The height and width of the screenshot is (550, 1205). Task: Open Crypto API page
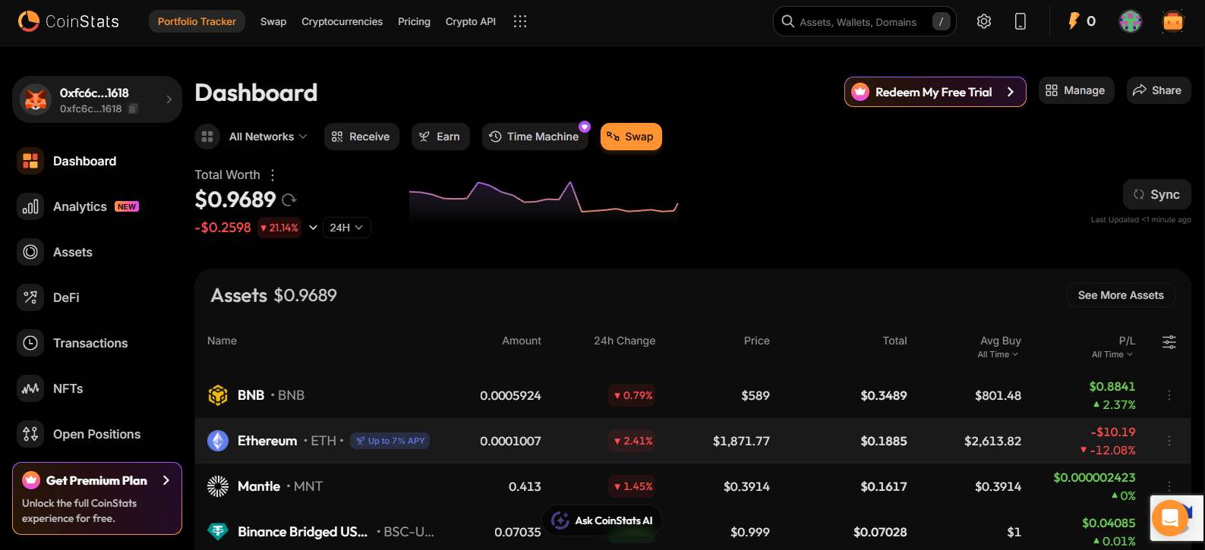(x=471, y=21)
